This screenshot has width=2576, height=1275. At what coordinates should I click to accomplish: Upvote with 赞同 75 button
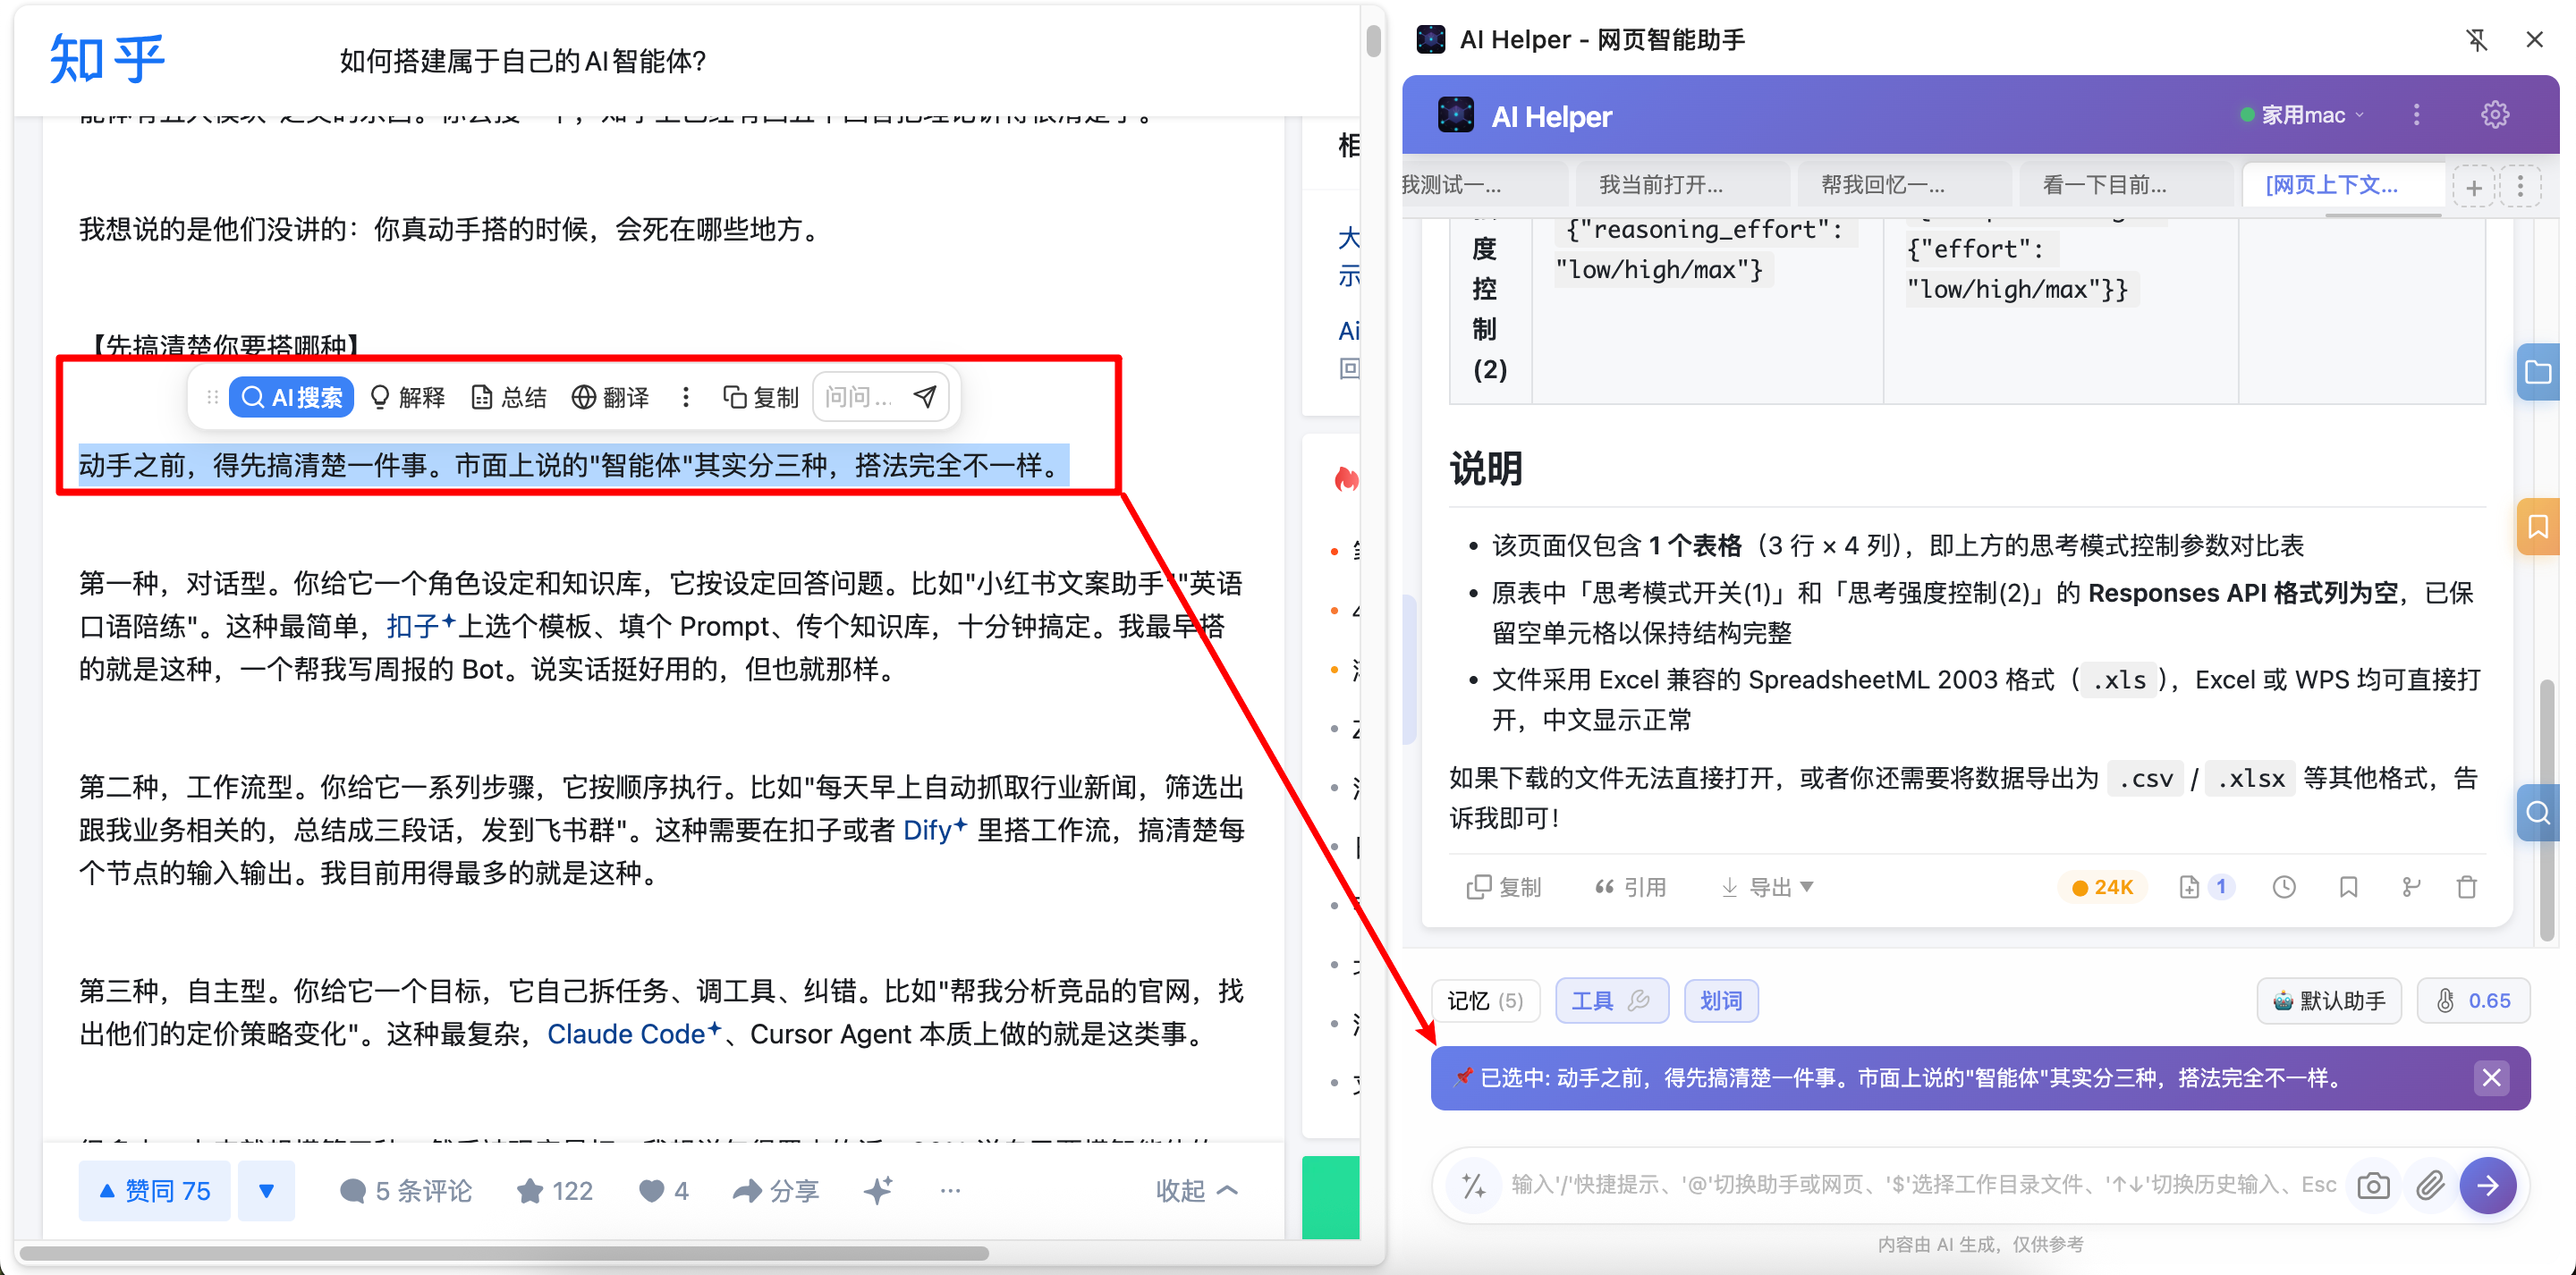click(x=154, y=1190)
